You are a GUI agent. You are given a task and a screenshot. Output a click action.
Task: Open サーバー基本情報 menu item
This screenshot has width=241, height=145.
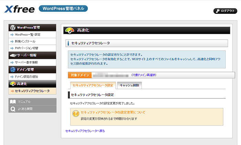[32, 62]
